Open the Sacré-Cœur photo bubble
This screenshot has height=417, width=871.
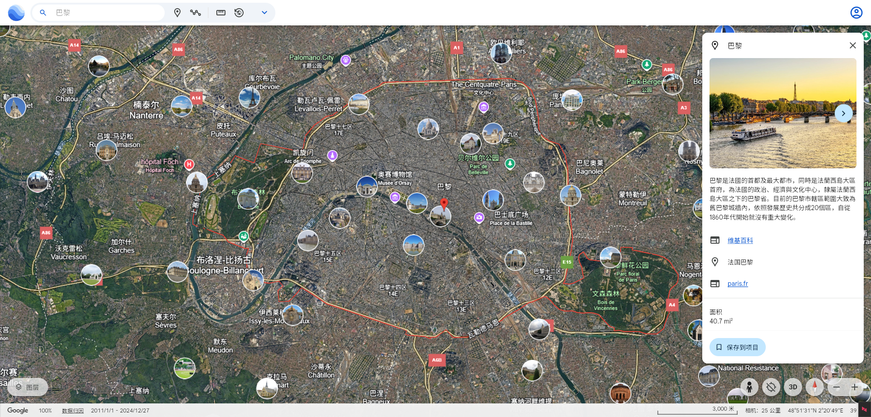coord(428,129)
